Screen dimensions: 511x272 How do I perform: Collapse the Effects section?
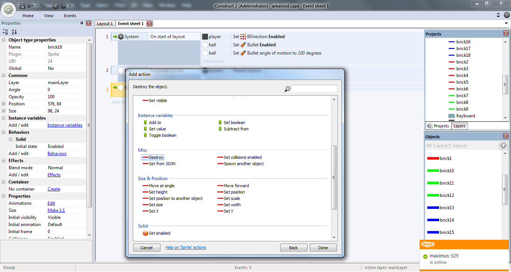[x=4, y=161]
